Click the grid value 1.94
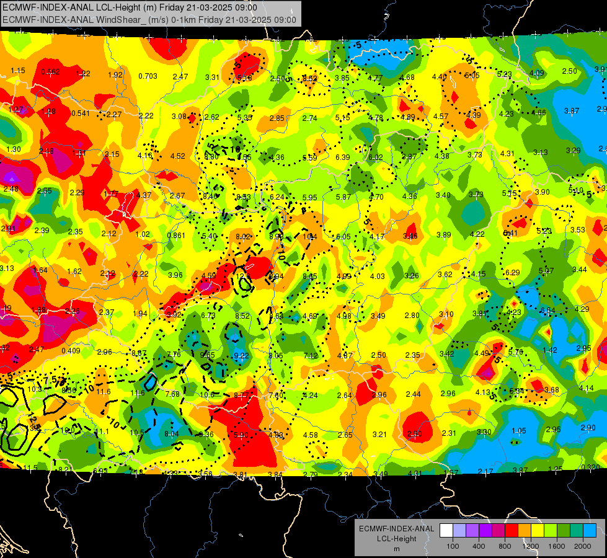607x558 pixels. (x=140, y=314)
